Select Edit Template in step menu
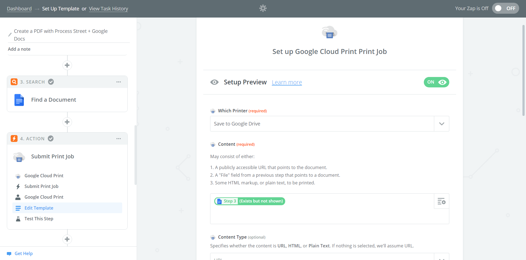The height and width of the screenshot is (260, 526). coord(39,208)
